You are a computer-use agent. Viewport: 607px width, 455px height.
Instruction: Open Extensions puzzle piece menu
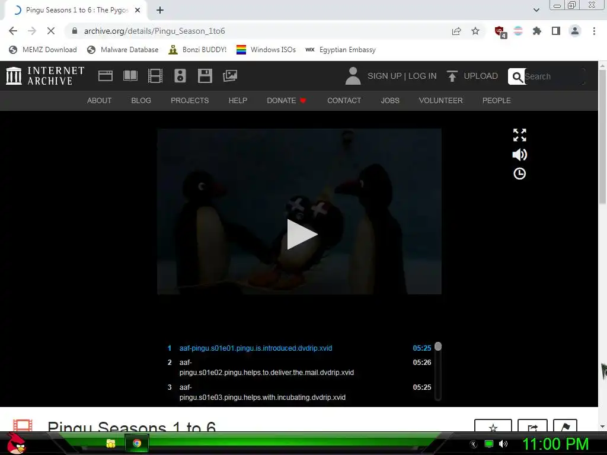coord(537,31)
